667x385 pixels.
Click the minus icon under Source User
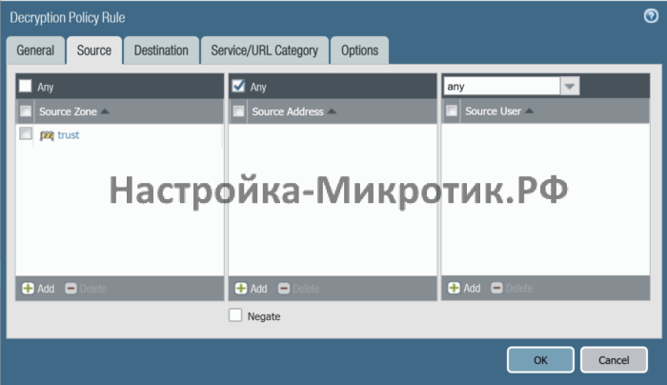[496, 288]
